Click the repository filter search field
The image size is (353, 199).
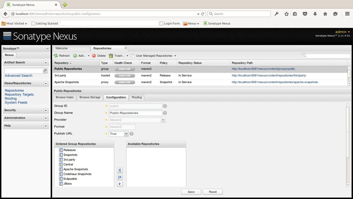pos(326,56)
